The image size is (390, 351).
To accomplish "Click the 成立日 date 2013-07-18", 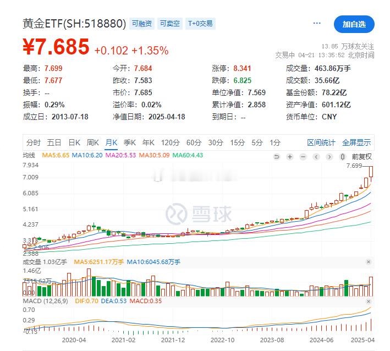I will point(70,117).
